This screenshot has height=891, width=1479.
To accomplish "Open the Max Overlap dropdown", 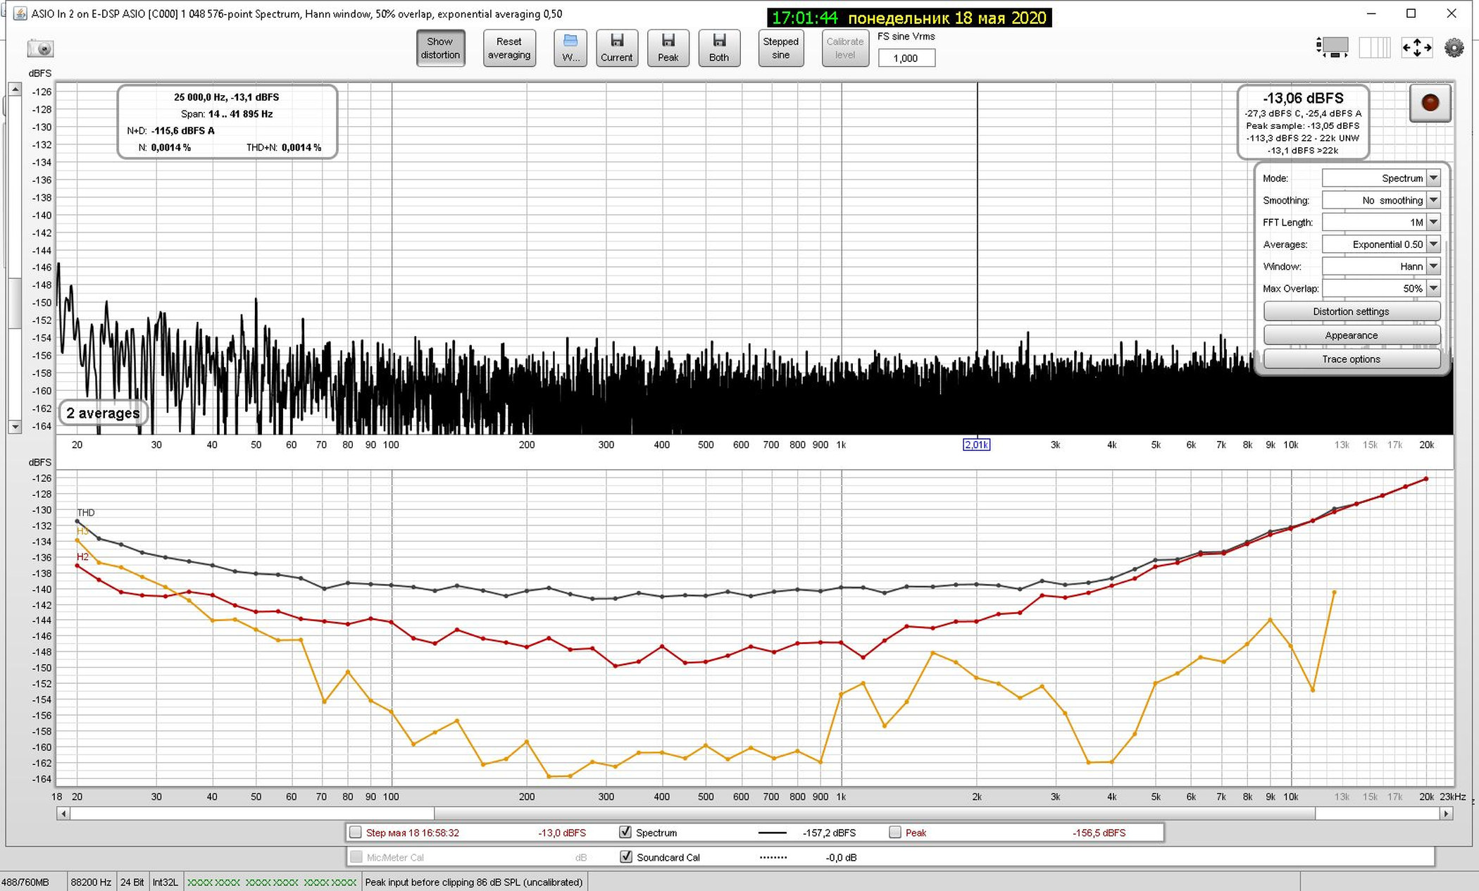I will (x=1381, y=288).
